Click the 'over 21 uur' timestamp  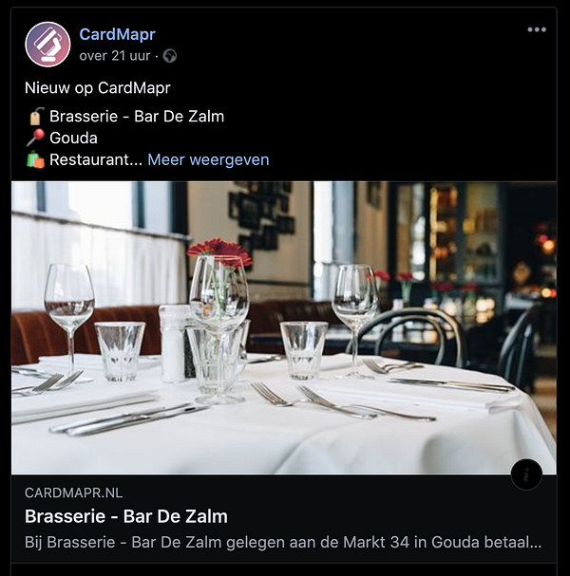tap(115, 56)
